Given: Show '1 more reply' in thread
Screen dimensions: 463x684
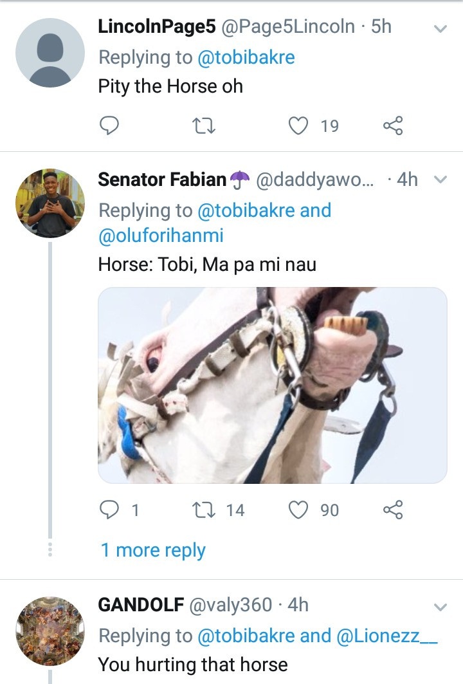Looking at the screenshot, I should 153,551.
